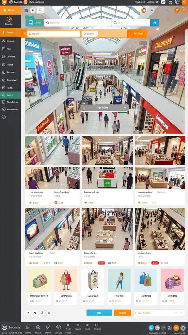Click the red pill button on the lower-right photo card
Image resolution: width=188 pixels, height=335 pixels.
pos(155,263)
